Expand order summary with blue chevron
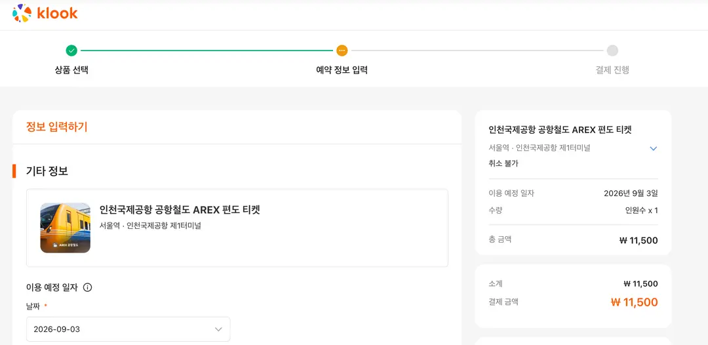708x345 pixels. 653,148
